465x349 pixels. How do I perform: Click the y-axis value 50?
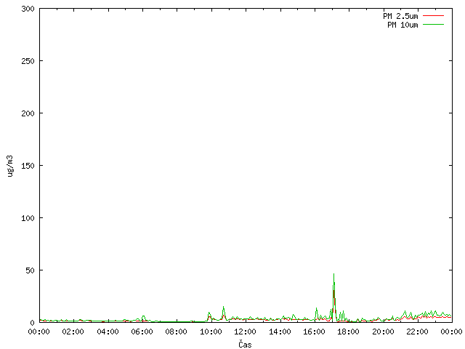pyautogui.click(x=30, y=270)
